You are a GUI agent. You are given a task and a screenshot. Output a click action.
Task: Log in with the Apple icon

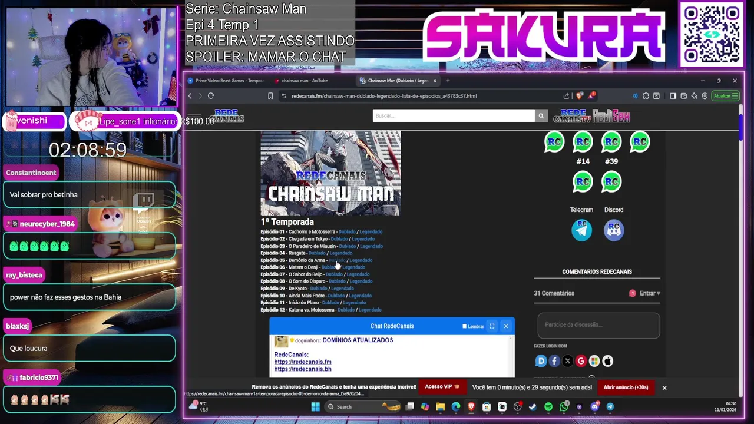click(x=607, y=361)
